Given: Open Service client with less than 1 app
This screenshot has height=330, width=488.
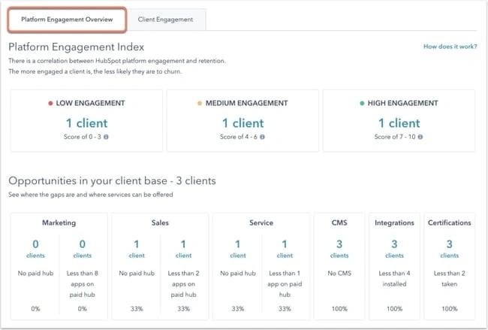Looking at the screenshot, I should coord(285,249).
